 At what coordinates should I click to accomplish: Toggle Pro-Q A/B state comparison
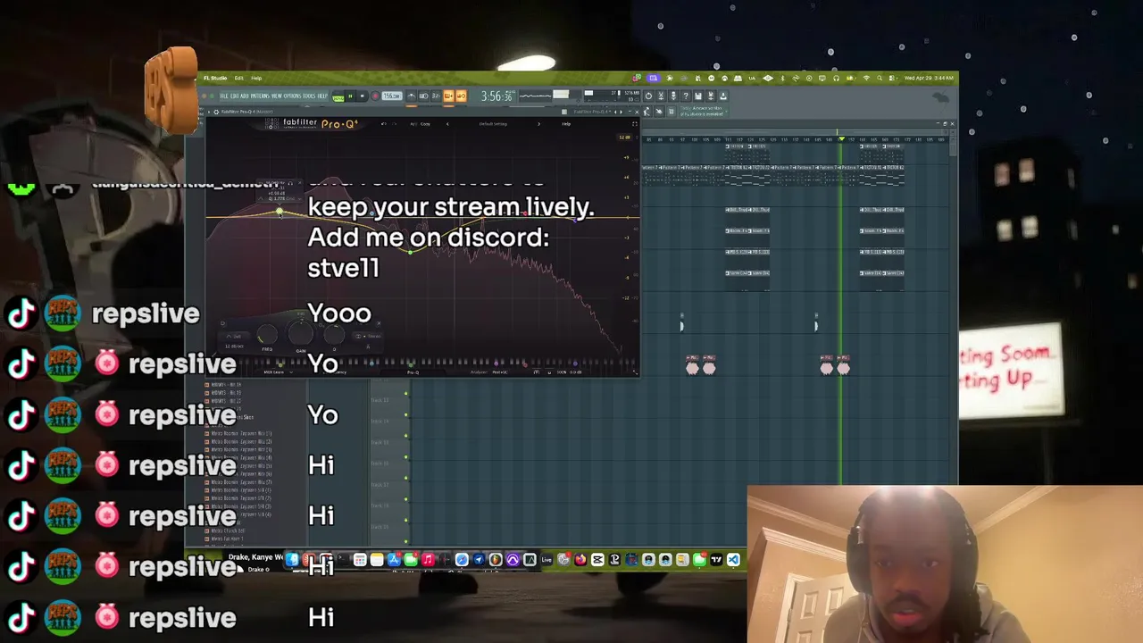coord(413,124)
